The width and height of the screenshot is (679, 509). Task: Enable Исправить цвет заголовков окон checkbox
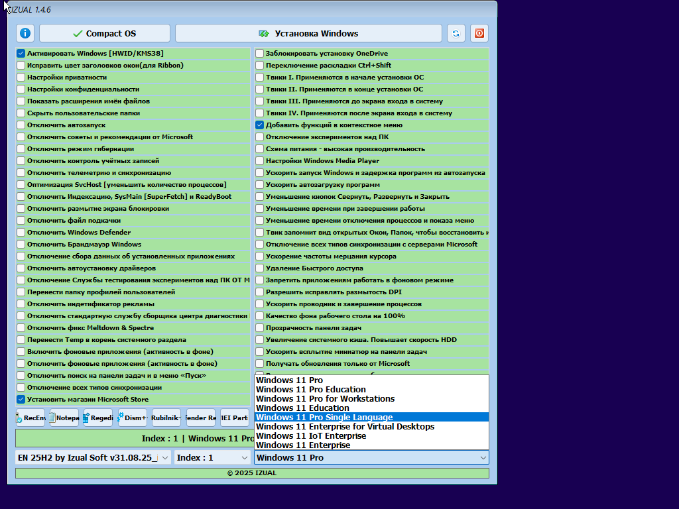(21, 66)
